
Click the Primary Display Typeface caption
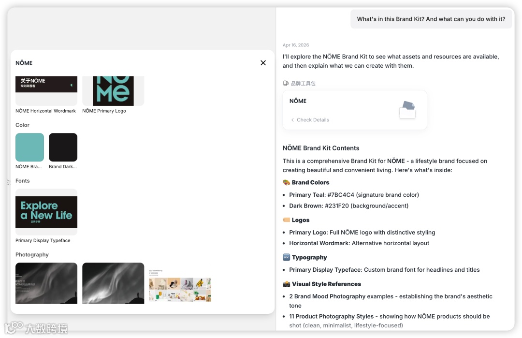43,240
